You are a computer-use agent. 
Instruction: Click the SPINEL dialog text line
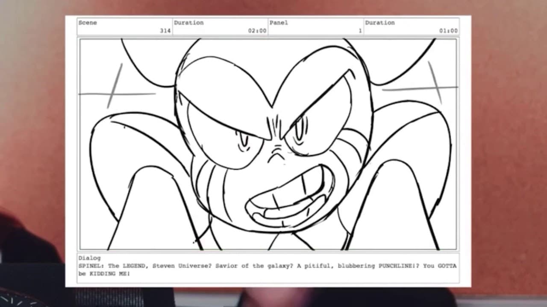267,266
